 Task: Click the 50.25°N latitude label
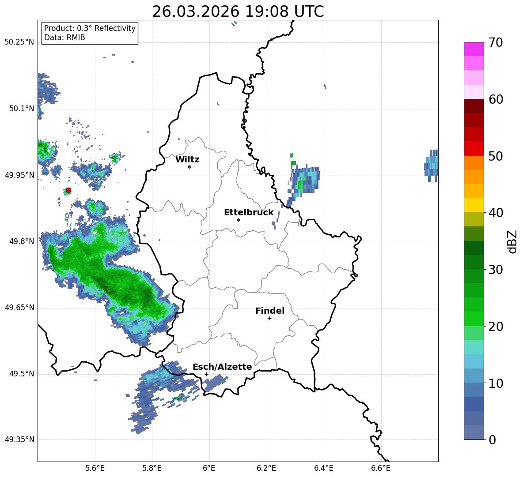click(x=19, y=42)
